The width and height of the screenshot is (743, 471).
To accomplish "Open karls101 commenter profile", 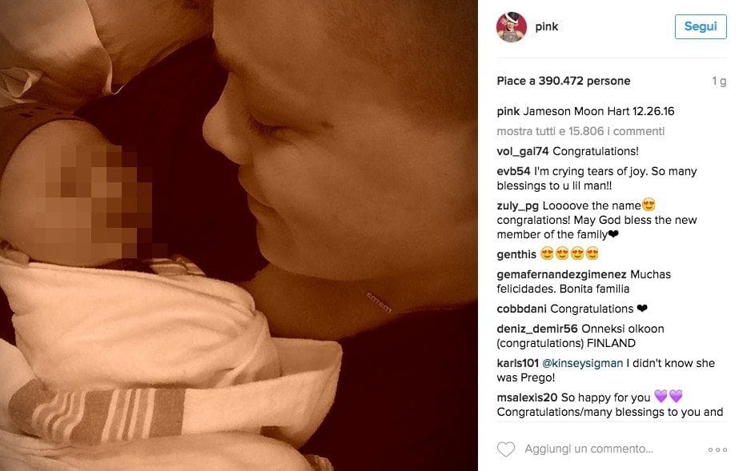I will click(517, 363).
